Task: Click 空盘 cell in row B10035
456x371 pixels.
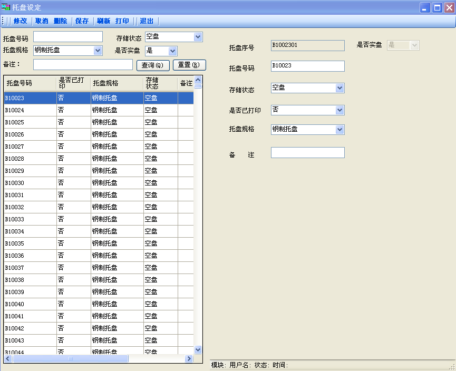Action: (161, 243)
